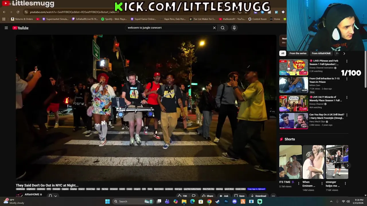Select the All filter chip
The width and height of the screenshot is (367, 206).
pos(283,53)
